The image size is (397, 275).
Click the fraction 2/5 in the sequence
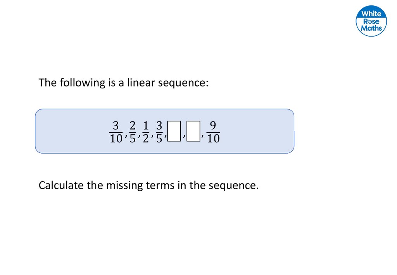[133, 131]
